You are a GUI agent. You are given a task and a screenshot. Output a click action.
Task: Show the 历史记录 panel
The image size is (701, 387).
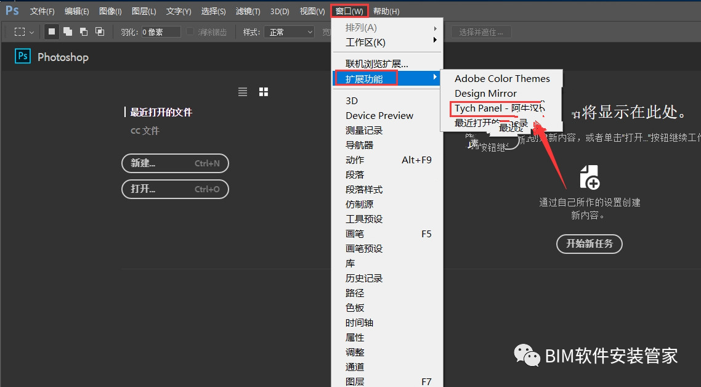pyautogui.click(x=387, y=279)
